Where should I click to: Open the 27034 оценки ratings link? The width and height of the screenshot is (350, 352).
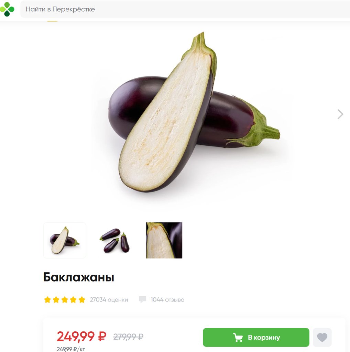[109, 300]
